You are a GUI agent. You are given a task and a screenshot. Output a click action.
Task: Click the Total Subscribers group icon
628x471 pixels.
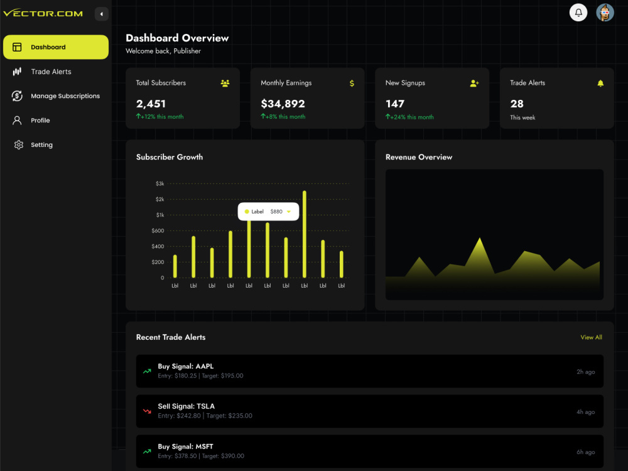click(x=225, y=84)
